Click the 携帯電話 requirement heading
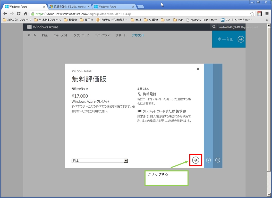The height and width of the screenshot is (198, 272). point(149,94)
